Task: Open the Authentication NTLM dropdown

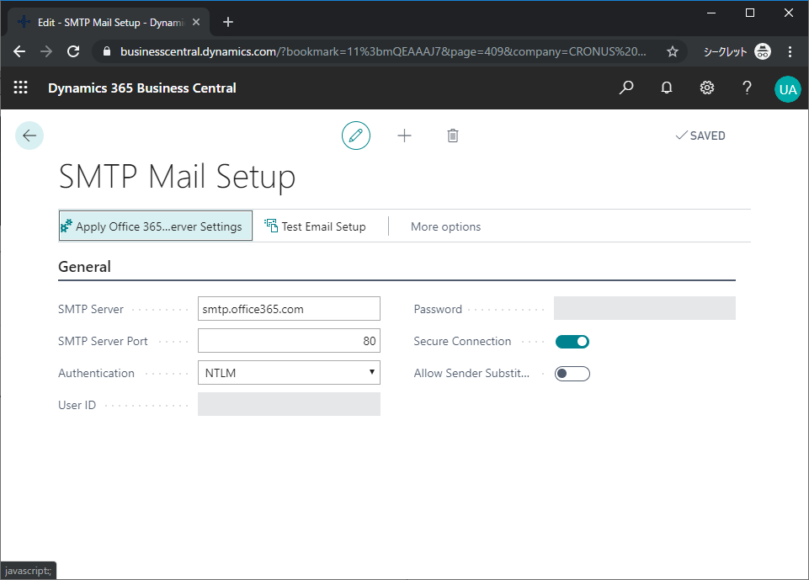Action: tap(289, 373)
